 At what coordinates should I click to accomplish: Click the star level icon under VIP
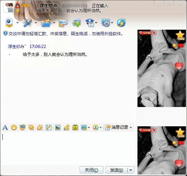(x=18, y=11)
